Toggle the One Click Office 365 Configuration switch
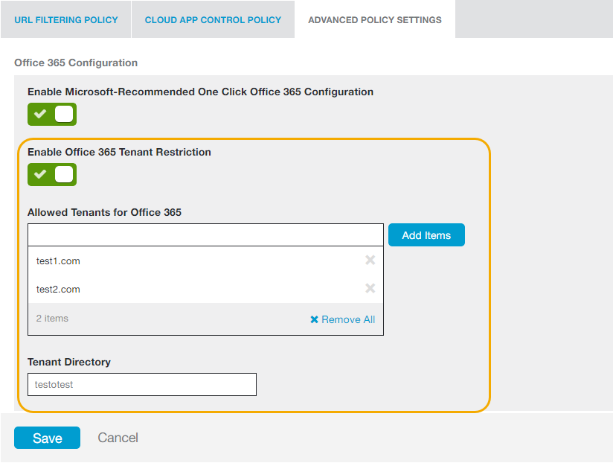 52,115
